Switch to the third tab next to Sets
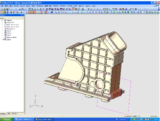 (x=14, y=114)
